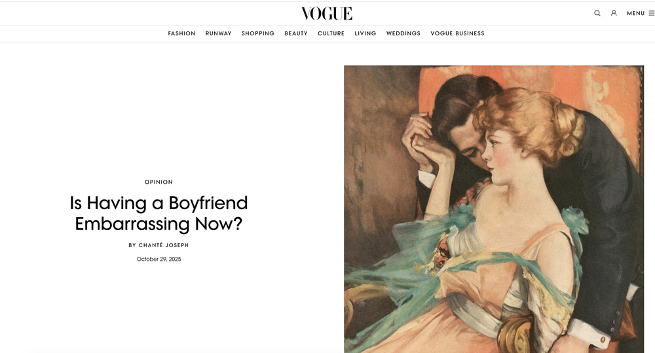Screen dimensions: 655x353
Task: Click the author name Chanté Joseph
Action: point(164,245)
